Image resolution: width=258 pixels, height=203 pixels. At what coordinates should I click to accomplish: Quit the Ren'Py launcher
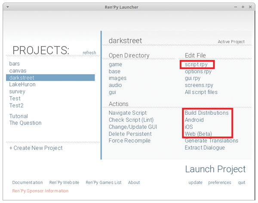[x=242, y=183]
